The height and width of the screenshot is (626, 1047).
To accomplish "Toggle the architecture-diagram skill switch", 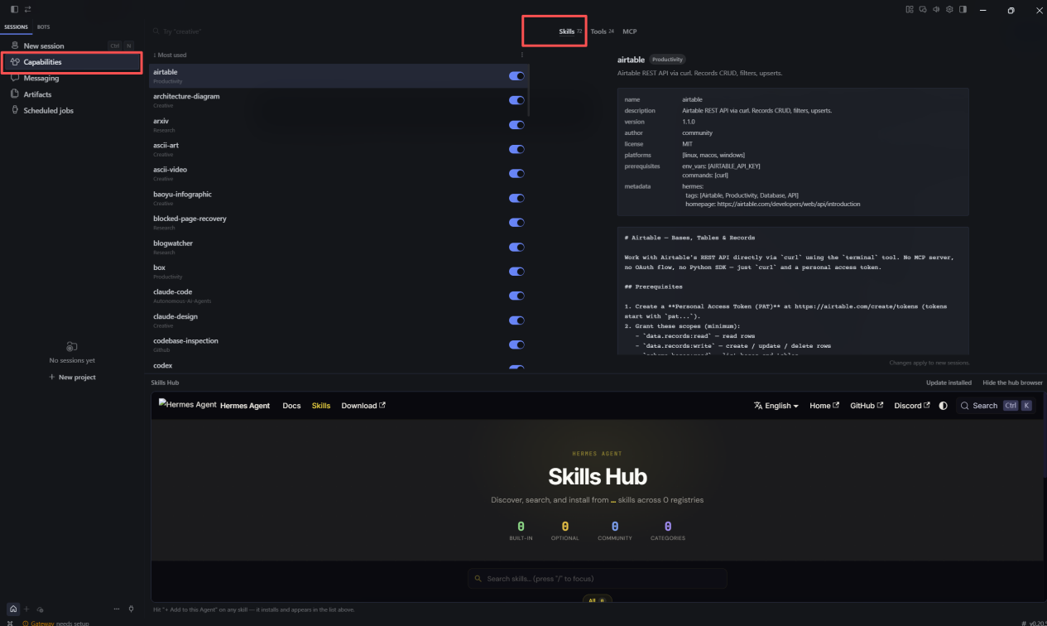I will (516, 100).
